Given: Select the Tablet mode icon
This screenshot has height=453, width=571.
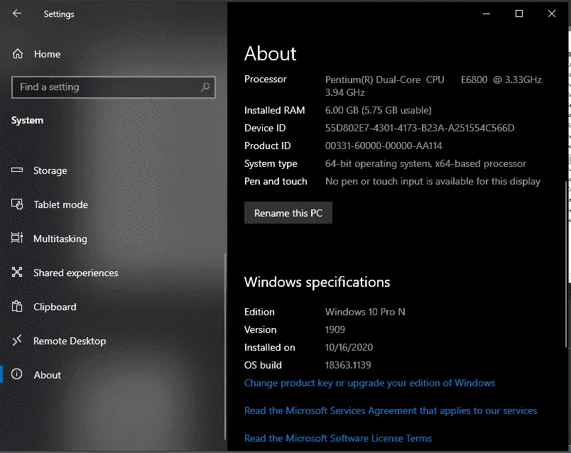Looking at the screenshot, I should (17, 204).
